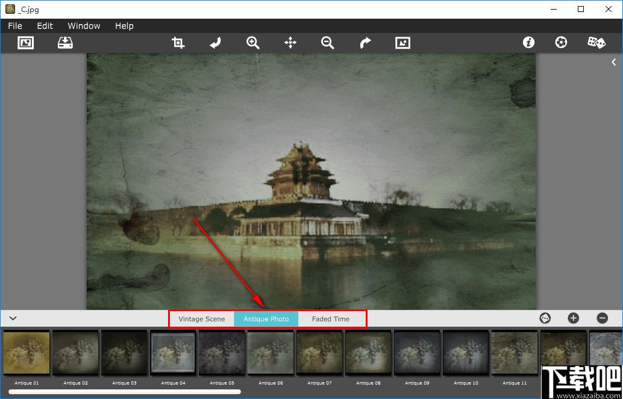The height and width of the screenshot is (399, 623).
Task: Click the open image icon
Action: [25, 43]
